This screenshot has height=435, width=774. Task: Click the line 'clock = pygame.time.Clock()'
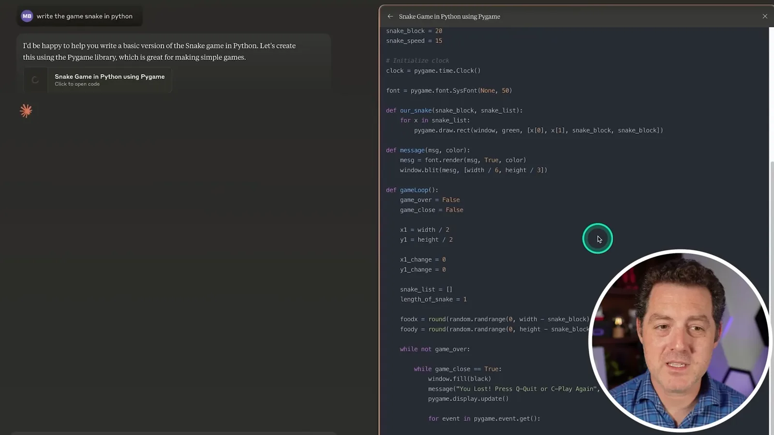pyautogui.click(x=433, y=71)
